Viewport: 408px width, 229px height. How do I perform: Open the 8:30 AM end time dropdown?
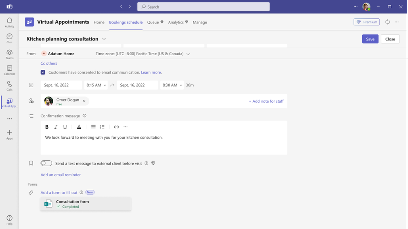click(172, 85)
